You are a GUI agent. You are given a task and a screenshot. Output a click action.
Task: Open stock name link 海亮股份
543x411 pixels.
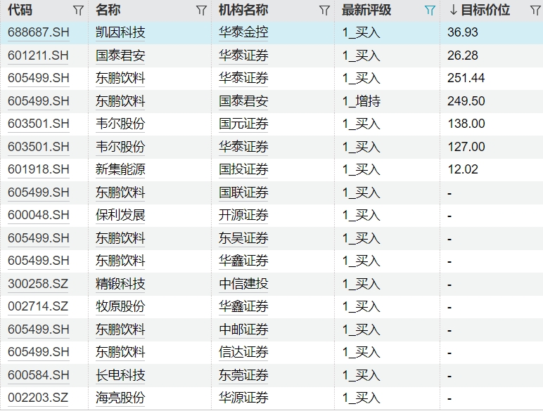tap(120, 398)
